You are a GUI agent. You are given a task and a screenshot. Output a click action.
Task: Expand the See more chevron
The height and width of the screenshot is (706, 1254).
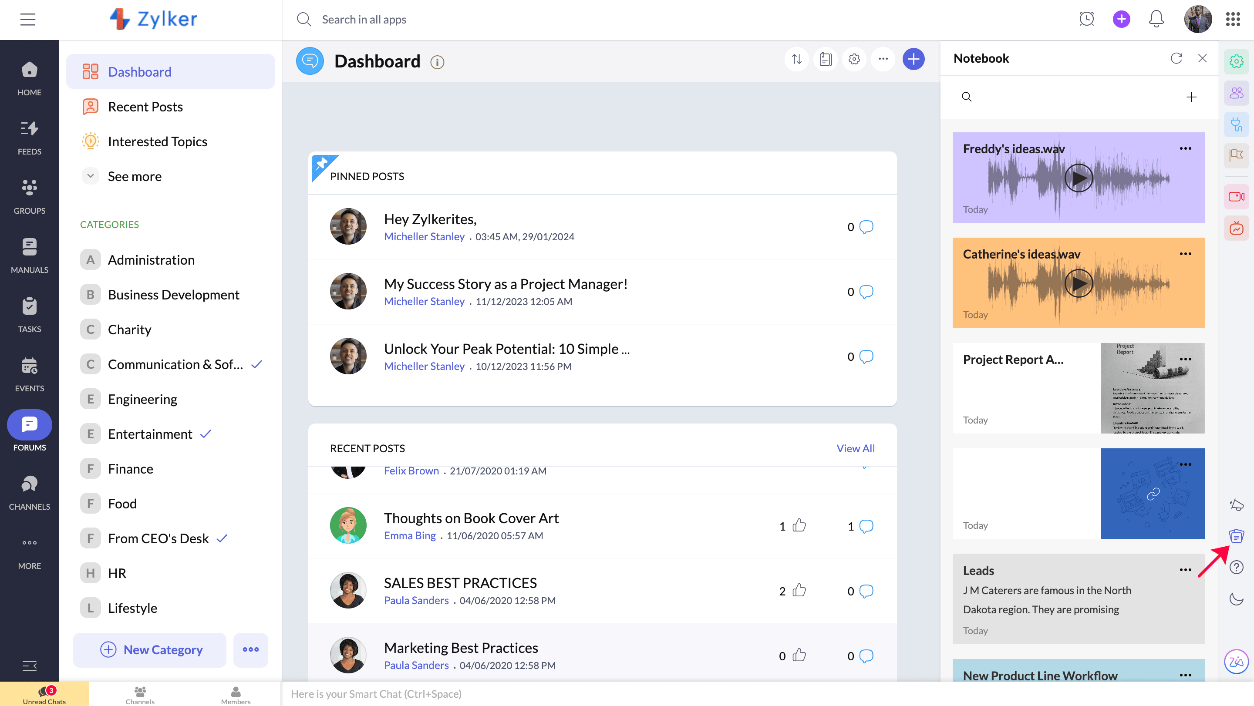click(x=91, y=176)
